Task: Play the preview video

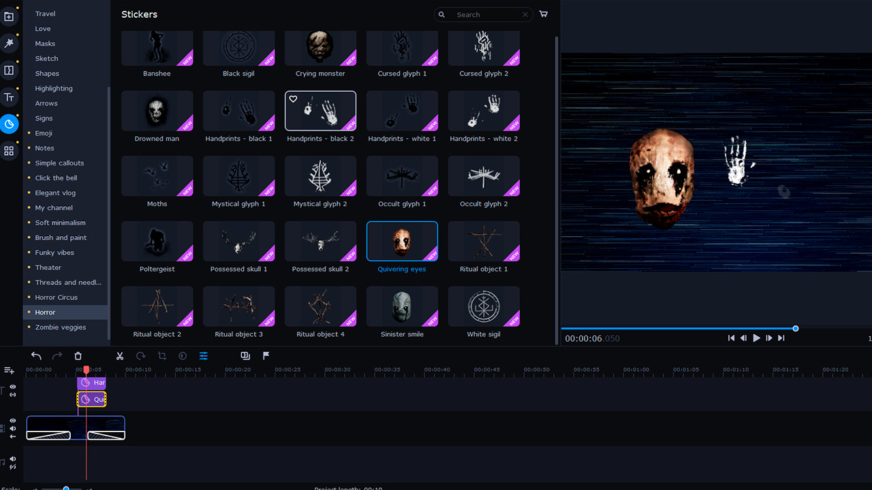Action: [x=756, y=338]
